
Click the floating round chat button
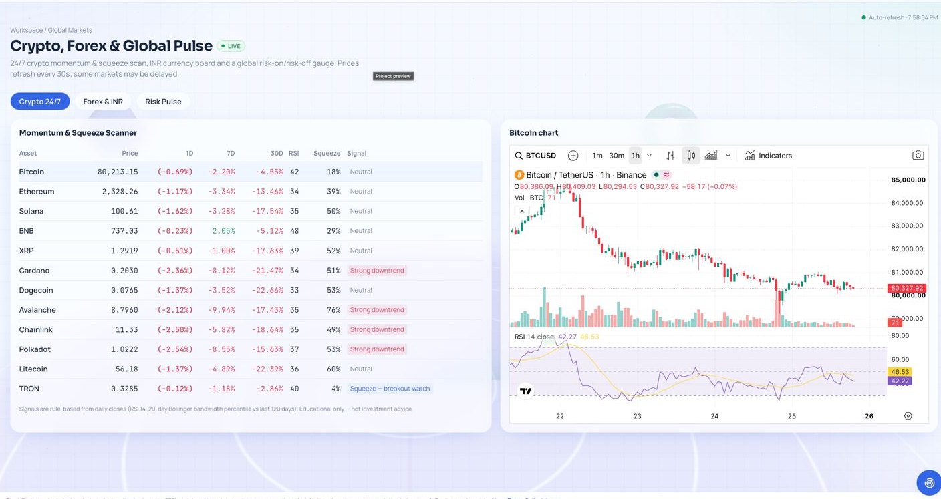[928, 482]
